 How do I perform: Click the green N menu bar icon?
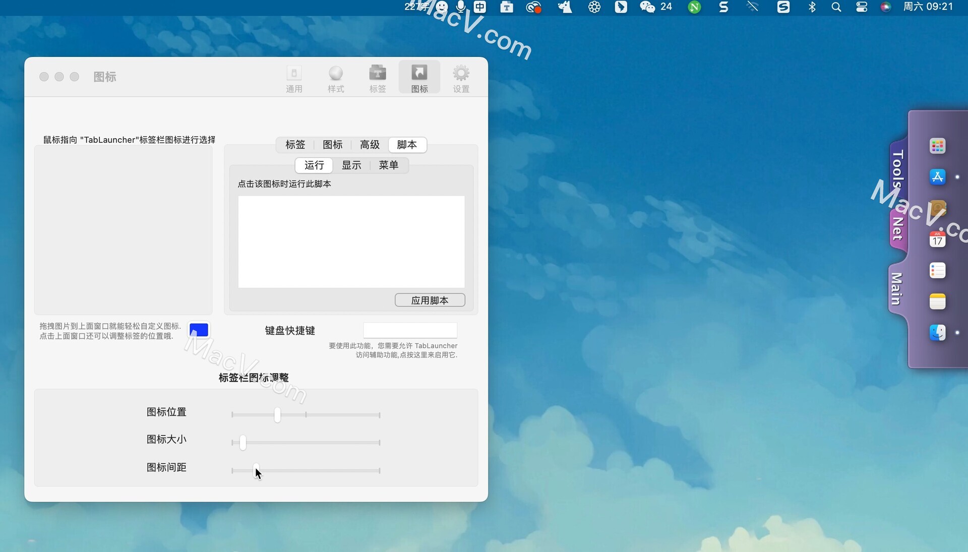(x=694, y=7)
